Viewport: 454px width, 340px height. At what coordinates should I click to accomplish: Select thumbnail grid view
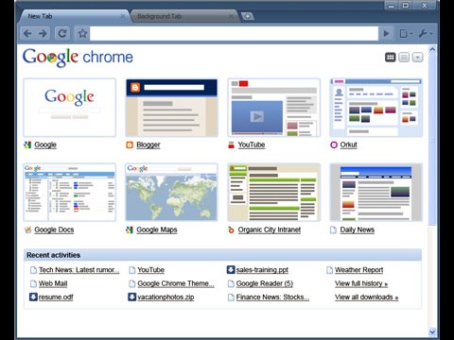point(390,58)
